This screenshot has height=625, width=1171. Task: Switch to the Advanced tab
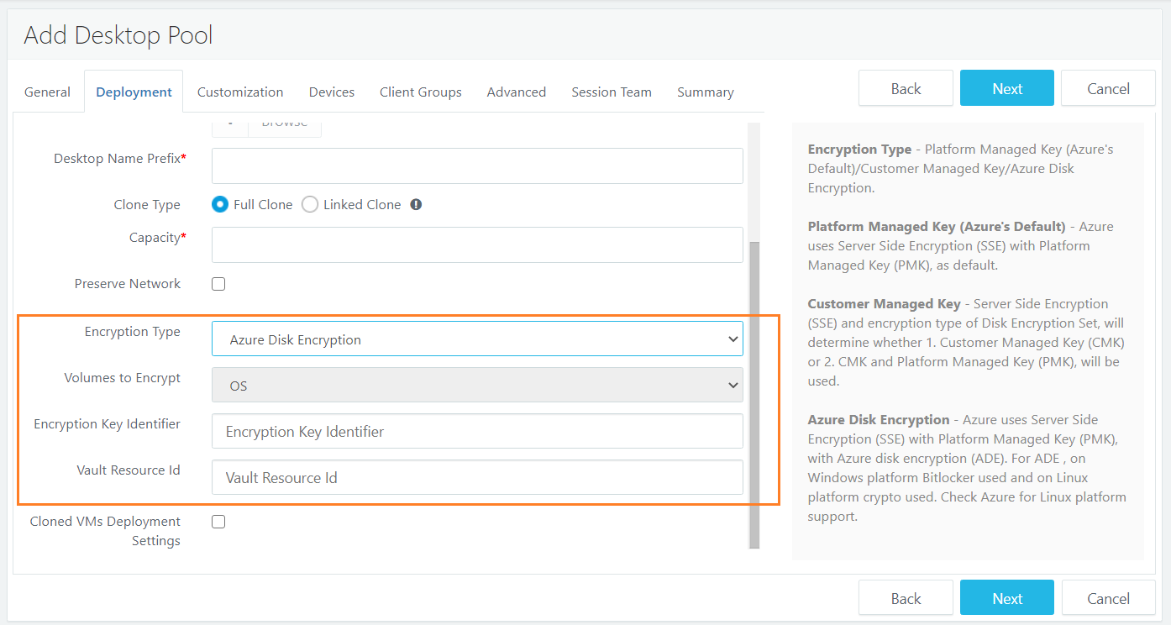(517, 92)
